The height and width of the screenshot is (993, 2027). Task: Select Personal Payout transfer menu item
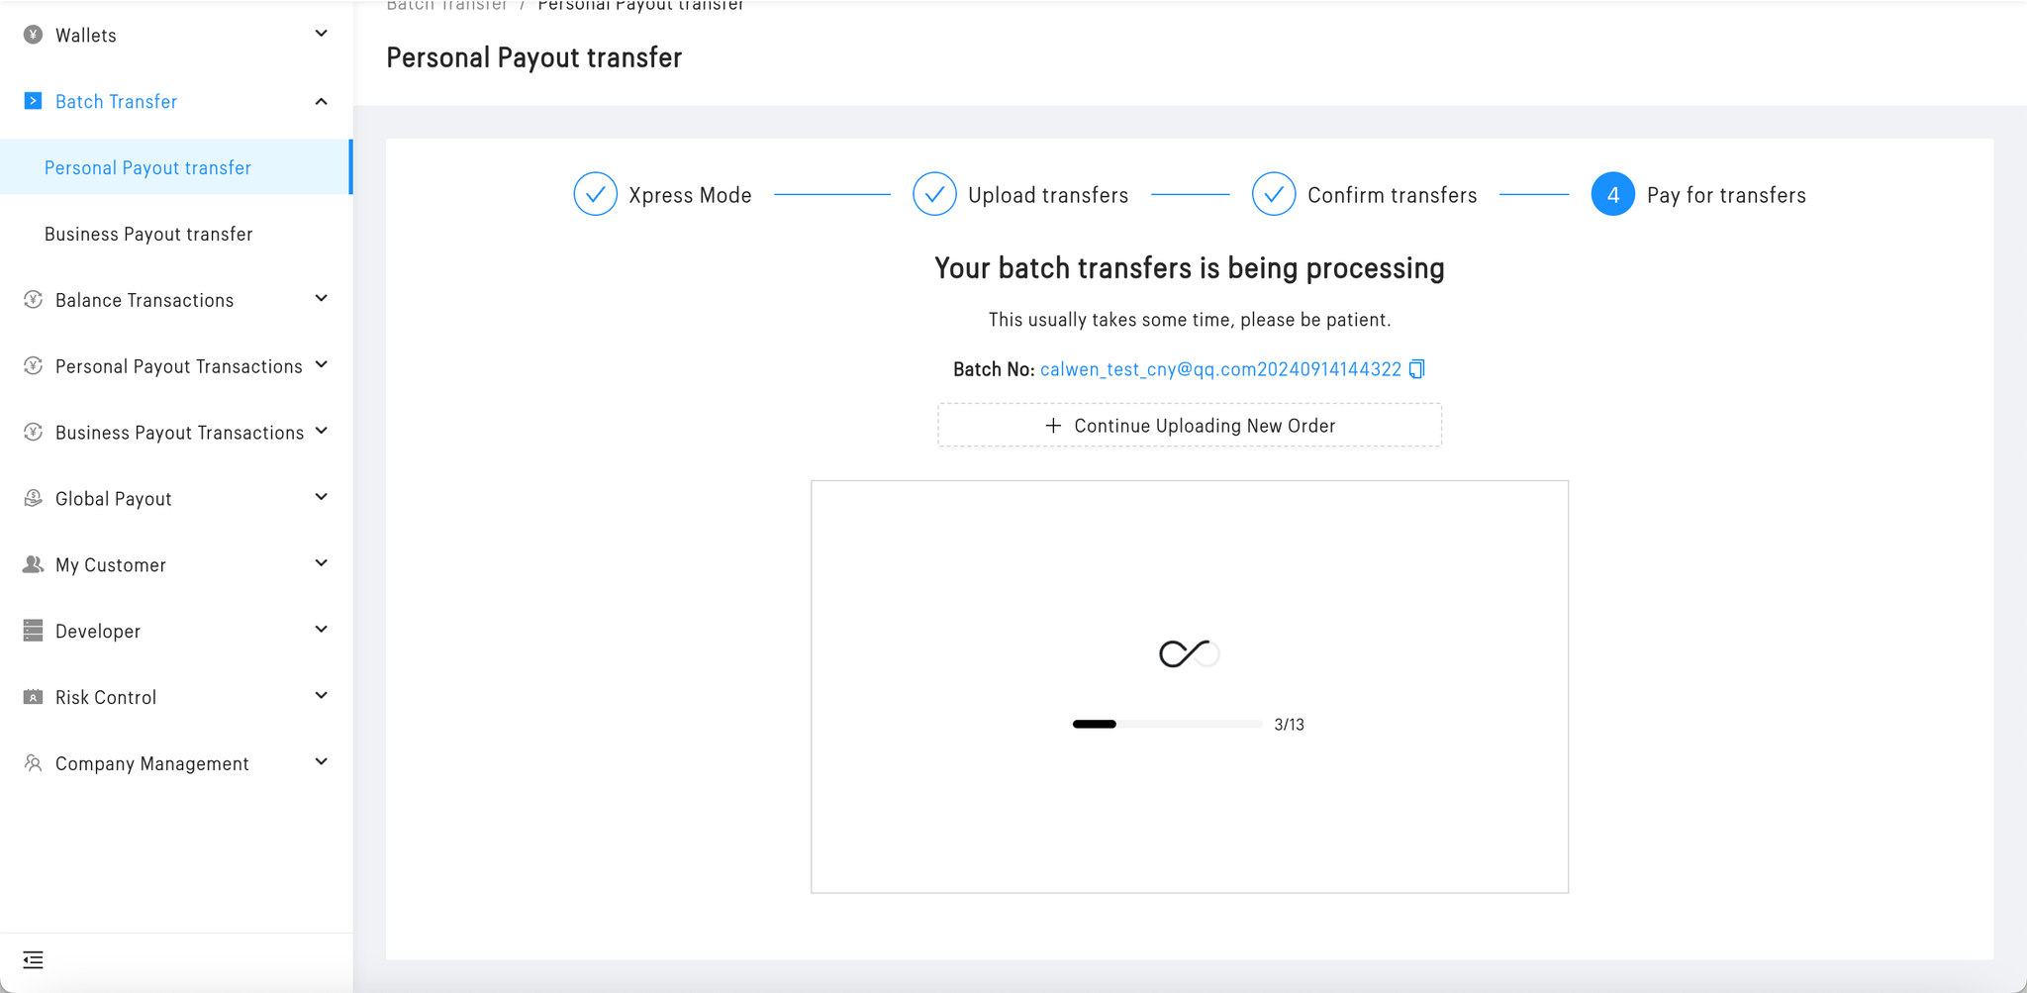147,167
